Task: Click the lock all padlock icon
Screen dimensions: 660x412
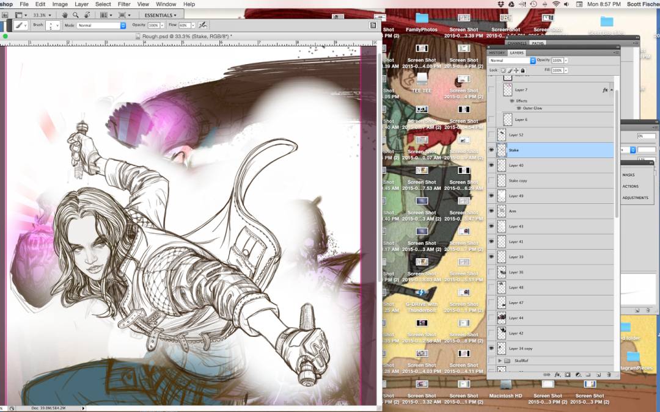Action: [x=522, y=71]
